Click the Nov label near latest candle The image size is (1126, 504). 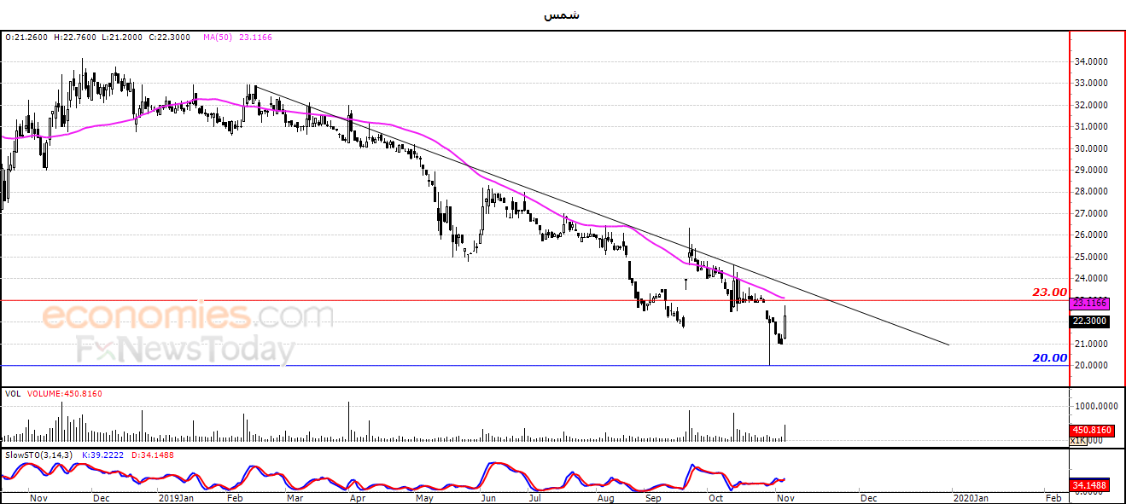785,497
